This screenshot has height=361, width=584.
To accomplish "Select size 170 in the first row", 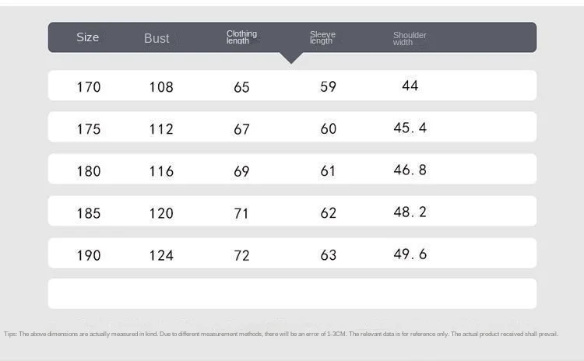I will pos(89,86).
